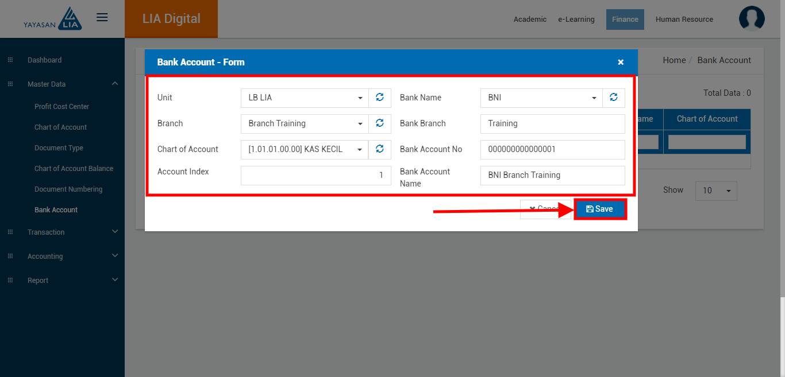Open the Unit dropdown showing LB LIA
Screen dimensions: 785x377
304,98
